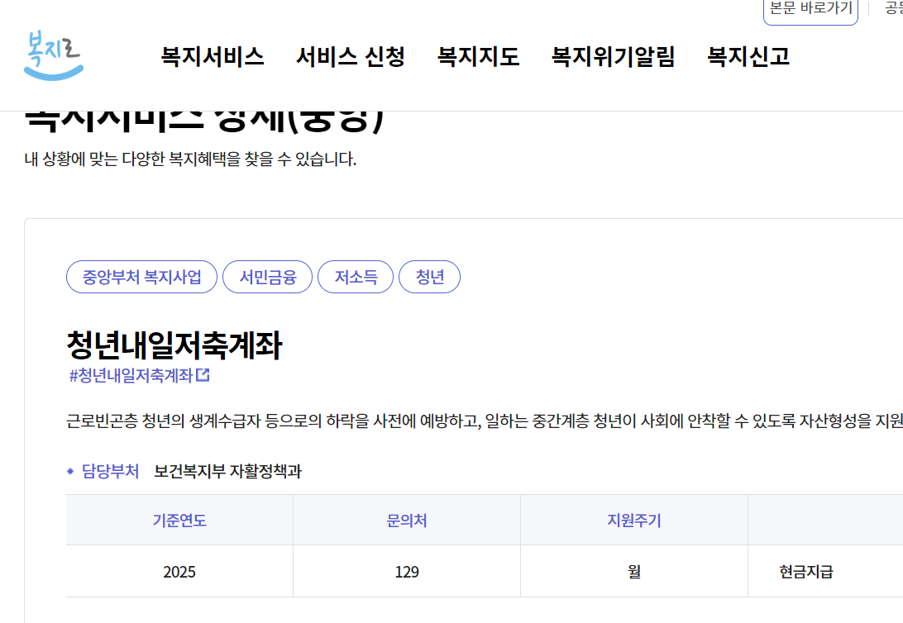Select the 저소득 tag

pyautogui.click(x=356, y=277)
